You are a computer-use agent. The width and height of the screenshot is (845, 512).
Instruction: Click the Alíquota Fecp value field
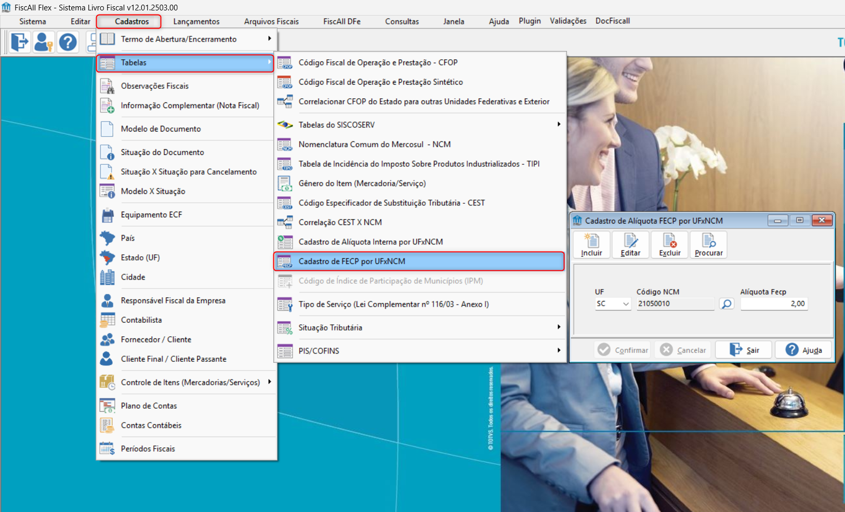coord(774,304)
